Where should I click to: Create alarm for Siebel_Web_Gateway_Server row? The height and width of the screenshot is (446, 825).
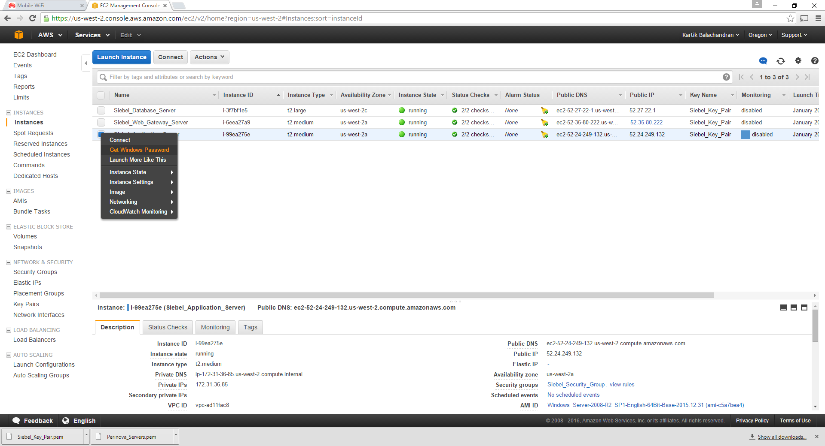point(544,123)
